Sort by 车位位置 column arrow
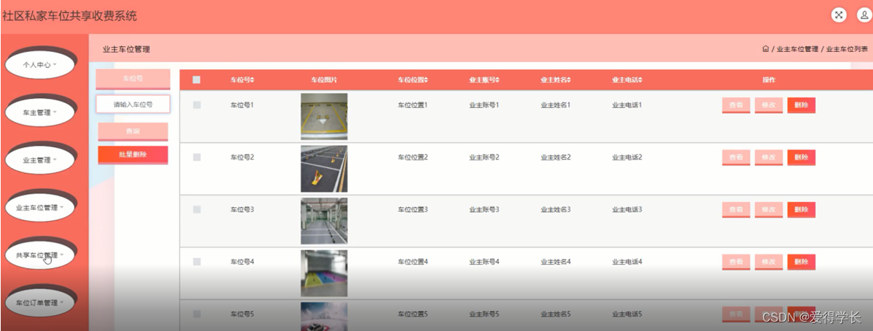This screenshot has width=873, height=331. 426,80
